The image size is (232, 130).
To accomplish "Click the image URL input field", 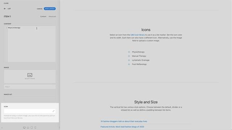I will pyautogui.click(x=30, y=87).
